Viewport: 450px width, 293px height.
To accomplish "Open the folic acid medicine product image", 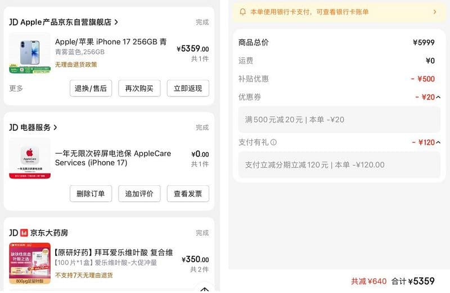I will [x=30, y=263].
